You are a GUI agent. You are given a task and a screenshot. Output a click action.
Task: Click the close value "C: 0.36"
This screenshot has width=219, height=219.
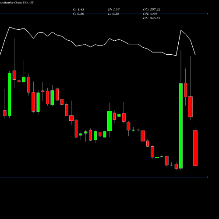tap(78, 14)
